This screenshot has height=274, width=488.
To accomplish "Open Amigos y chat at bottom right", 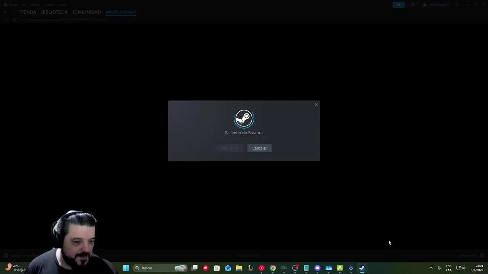I will [x=470, y=255].
